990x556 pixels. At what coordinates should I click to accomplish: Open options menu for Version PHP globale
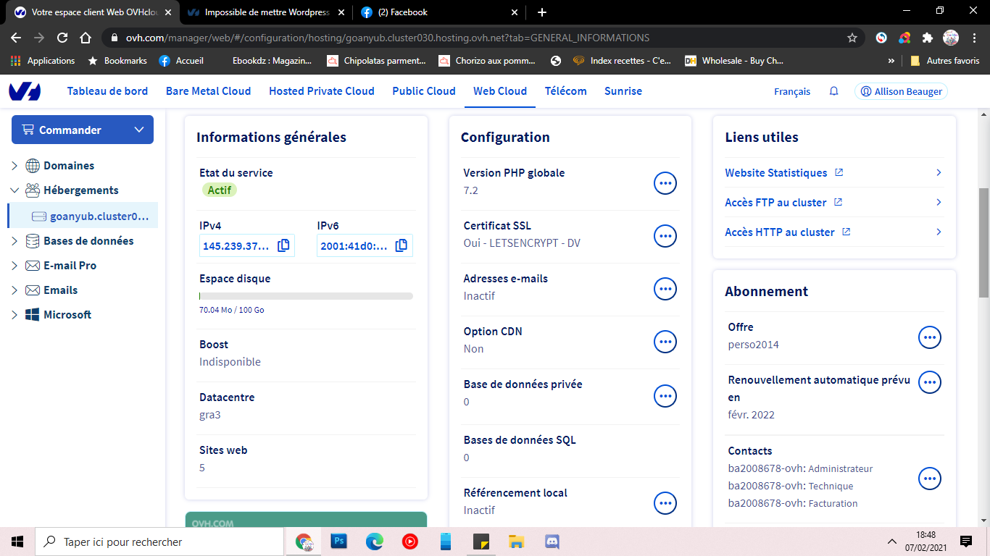point(665,183)
